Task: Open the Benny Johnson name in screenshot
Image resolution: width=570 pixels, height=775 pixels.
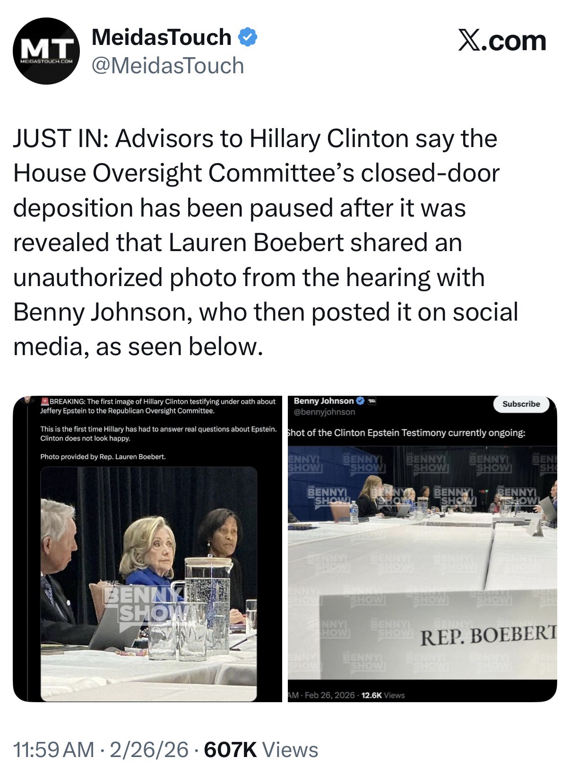Action: 324,401
